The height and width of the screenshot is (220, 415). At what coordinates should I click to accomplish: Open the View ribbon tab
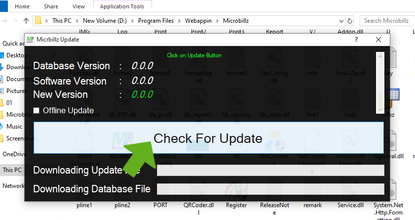coord(78,6)
